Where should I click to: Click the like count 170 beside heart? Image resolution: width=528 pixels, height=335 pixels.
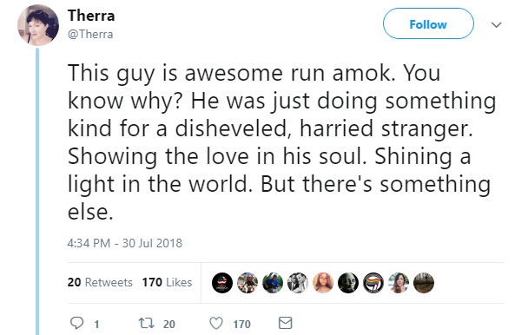coord(241,325)
